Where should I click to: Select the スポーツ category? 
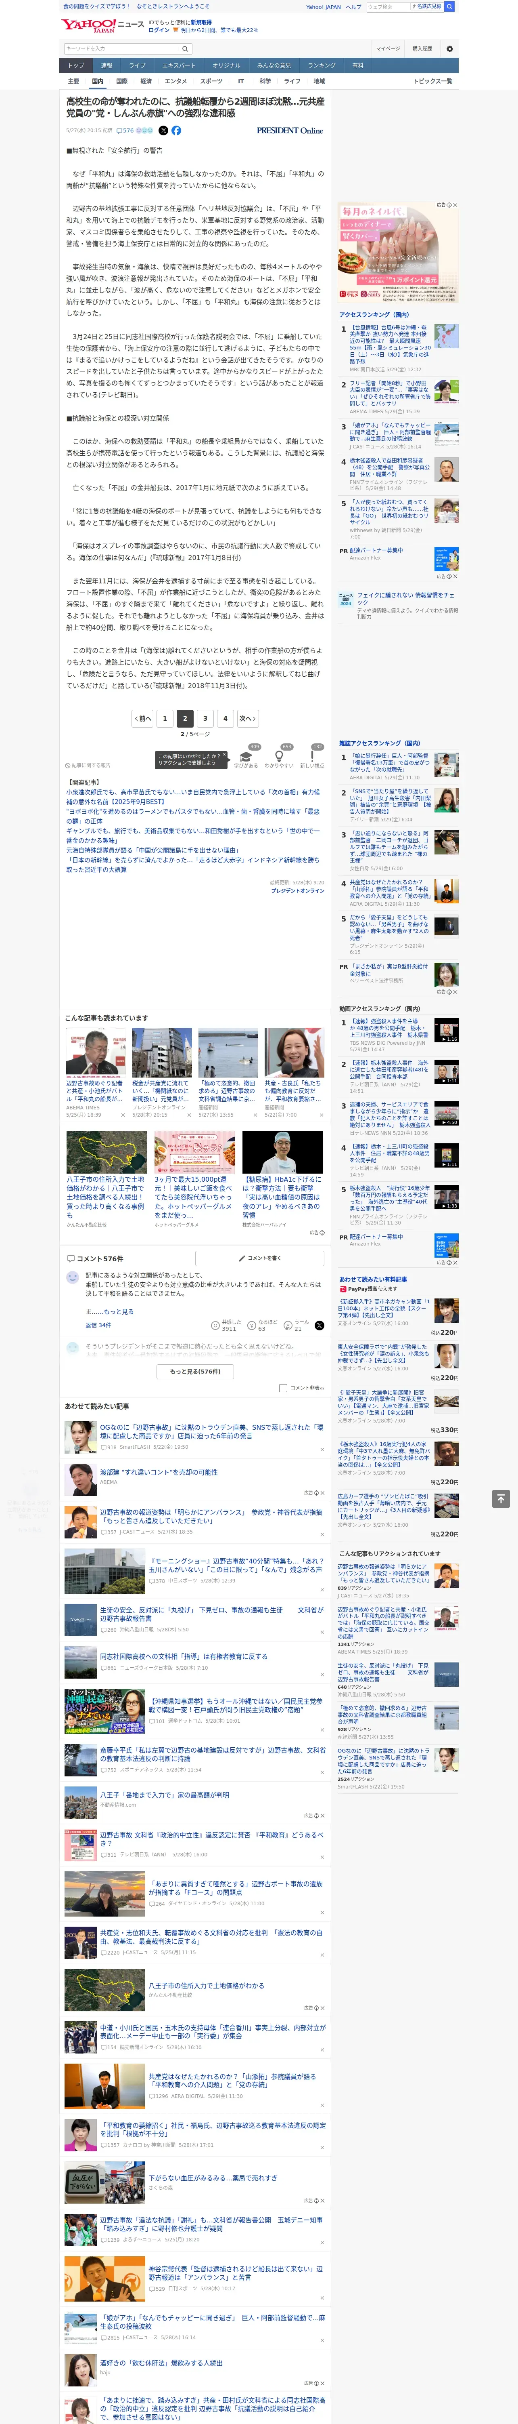tap(211, 81)
